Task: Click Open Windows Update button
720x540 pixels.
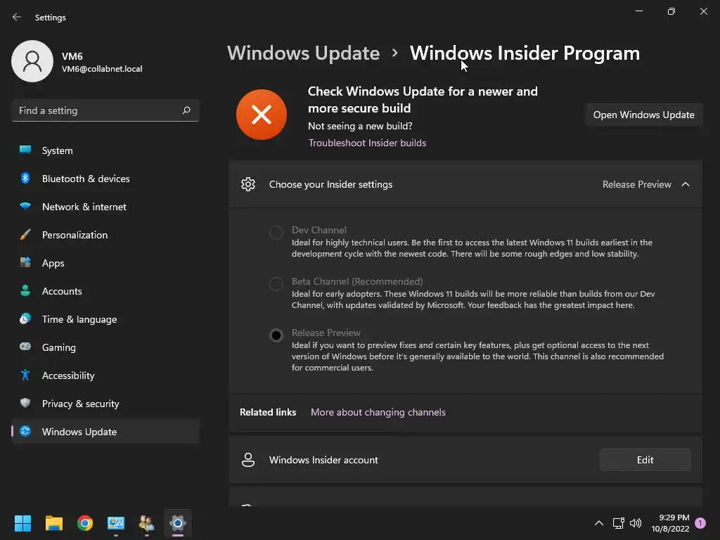Action: coord(644,115)
